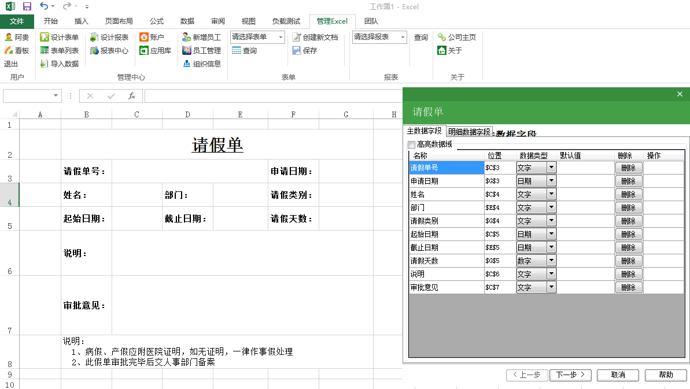Screen dimensions: 690x389
Task: Open 员工管理 employee management
Action: (x=201, y=50)
